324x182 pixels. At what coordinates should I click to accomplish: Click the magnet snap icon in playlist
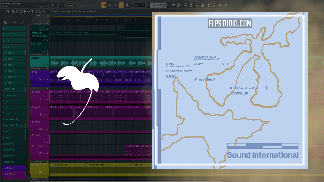point(8,11)
